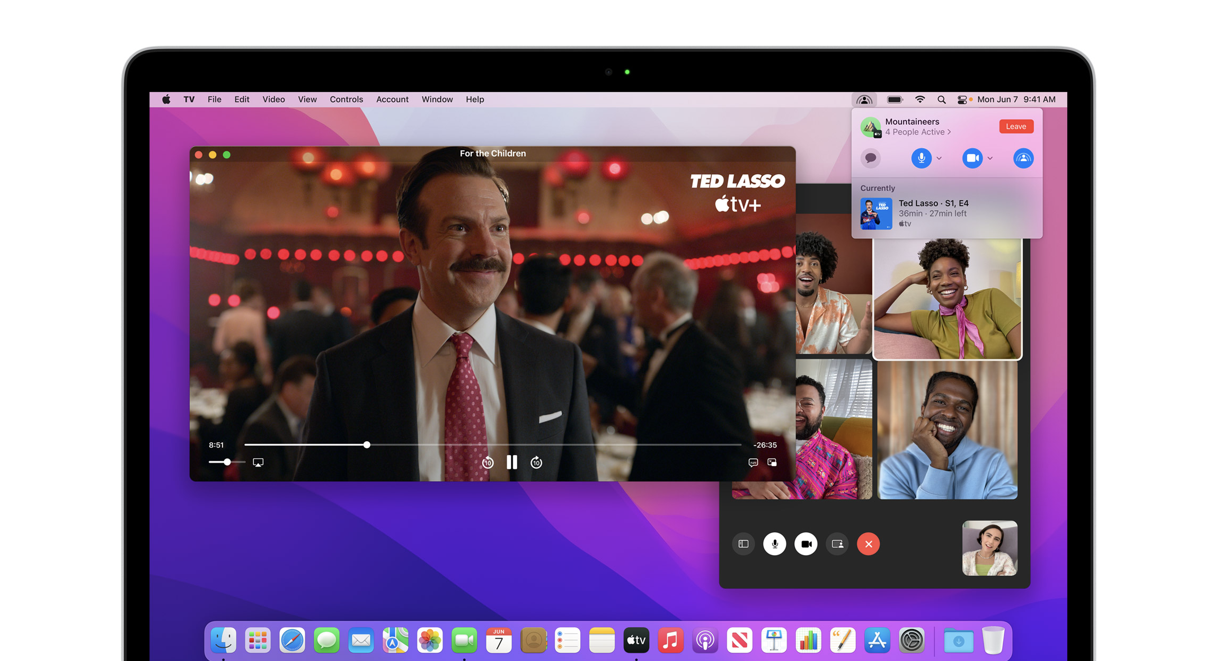Toggle the camera in the SharePlay panel
1221x661 pixels.
(x=972, y=158)
